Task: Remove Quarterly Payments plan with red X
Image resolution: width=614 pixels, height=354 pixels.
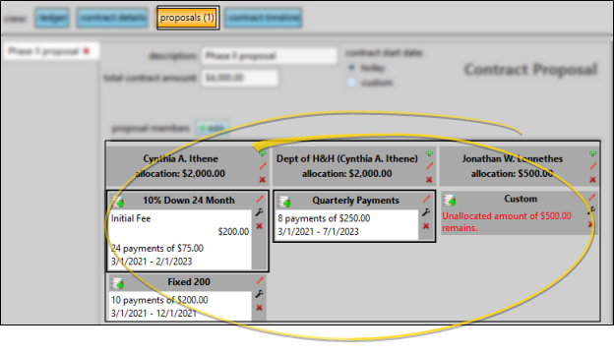Action: click(x=426, y=226)
